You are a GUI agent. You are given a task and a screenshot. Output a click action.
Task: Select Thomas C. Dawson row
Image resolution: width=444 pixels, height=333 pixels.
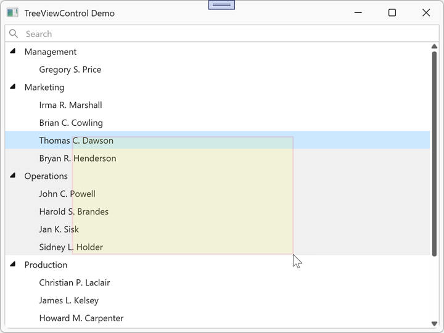tap(218, 140)
